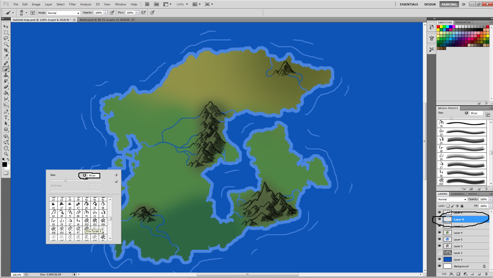Viewport: 493px width, 278px height.
Task: Add a layer mask
Action: click(458, 274)
